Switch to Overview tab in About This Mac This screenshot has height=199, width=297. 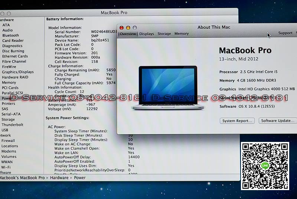[128, 34]
